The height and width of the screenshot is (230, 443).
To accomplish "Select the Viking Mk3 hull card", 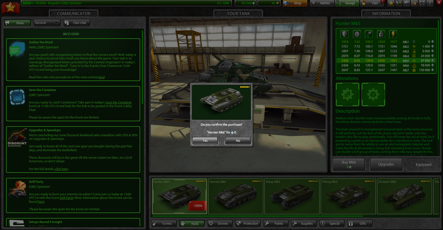I will point(349,196).
